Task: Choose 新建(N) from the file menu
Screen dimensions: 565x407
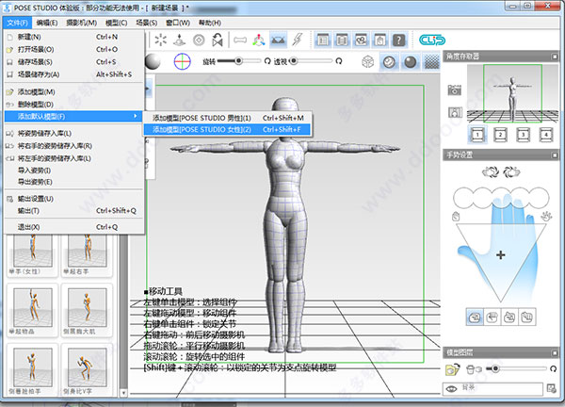Action: (74, 37)
